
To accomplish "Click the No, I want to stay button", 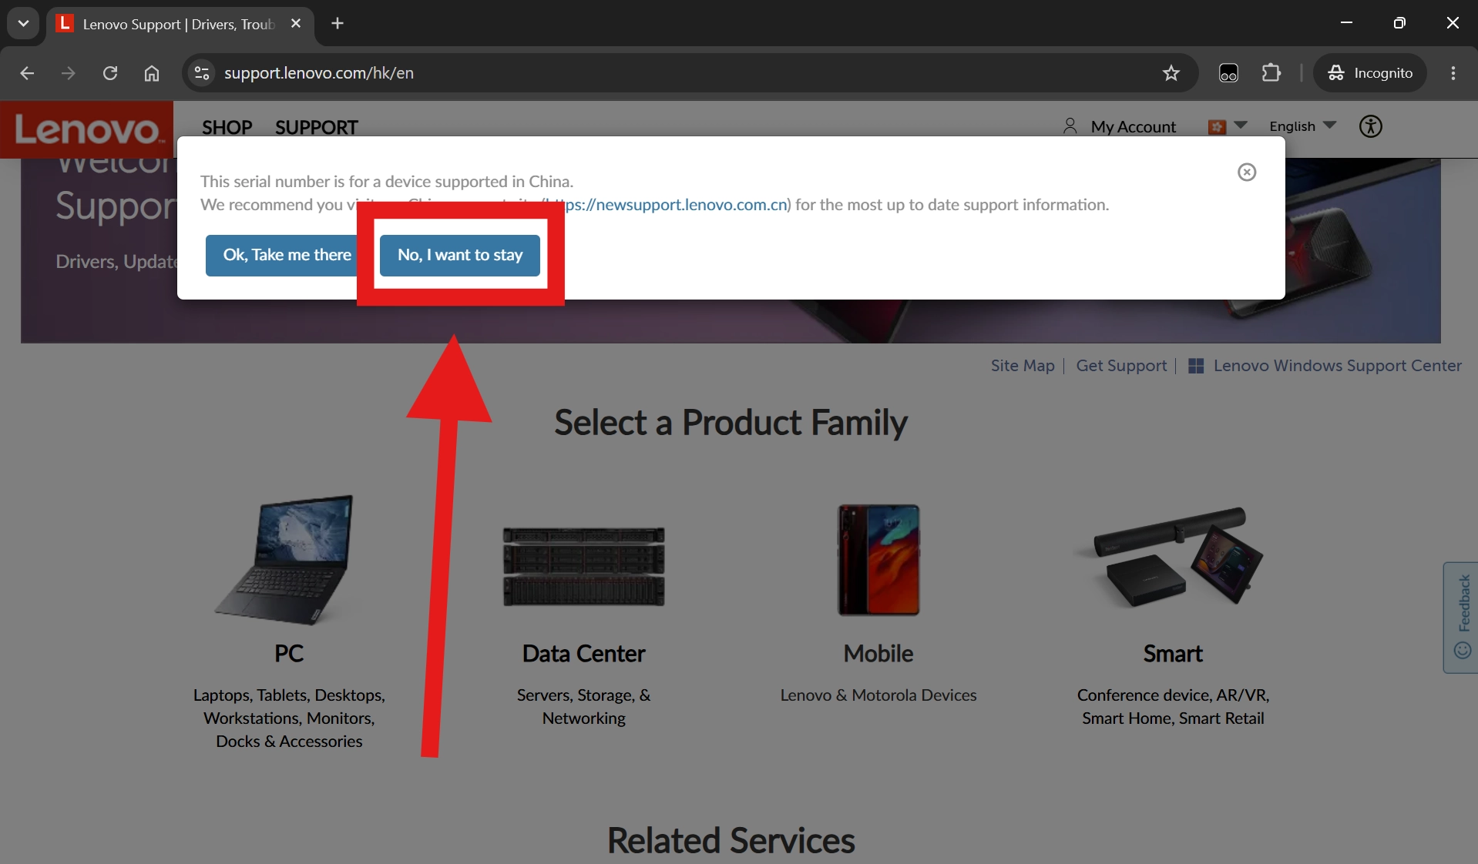I will 460,255.
